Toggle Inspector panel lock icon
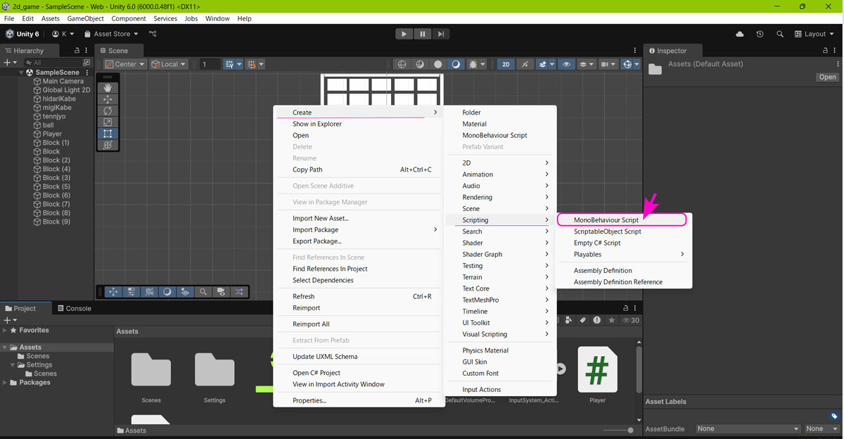Screen dimensions: 844x439 tap(826, 51)
